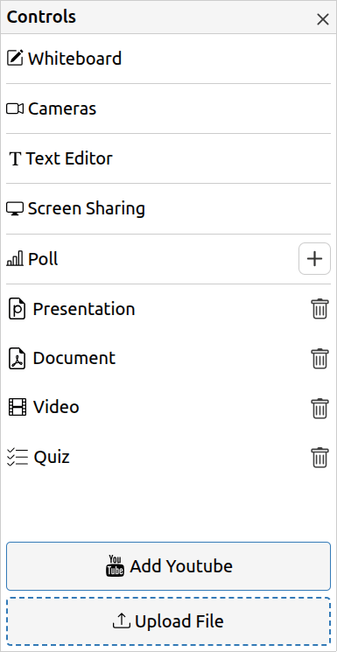Delete the Document file with trash icon
The width and height of the screenshot is (337, 652).
tap(319, 359)
